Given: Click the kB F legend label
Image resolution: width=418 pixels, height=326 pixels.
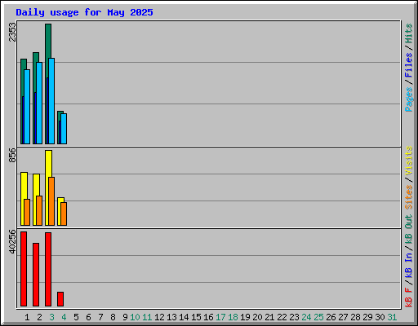Looking at the screenshot, I should [409, 297].
